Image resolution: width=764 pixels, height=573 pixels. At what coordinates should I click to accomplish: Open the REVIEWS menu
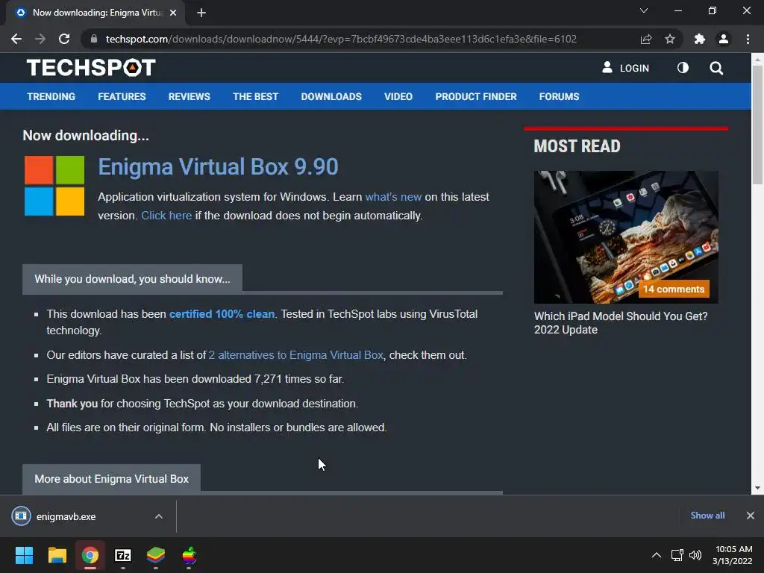click(x=189, y=96)
